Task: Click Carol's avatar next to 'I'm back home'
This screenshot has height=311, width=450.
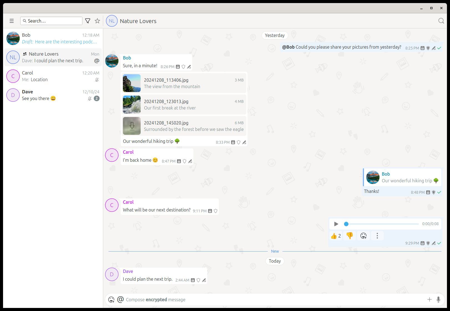Action: pos(112,155)
